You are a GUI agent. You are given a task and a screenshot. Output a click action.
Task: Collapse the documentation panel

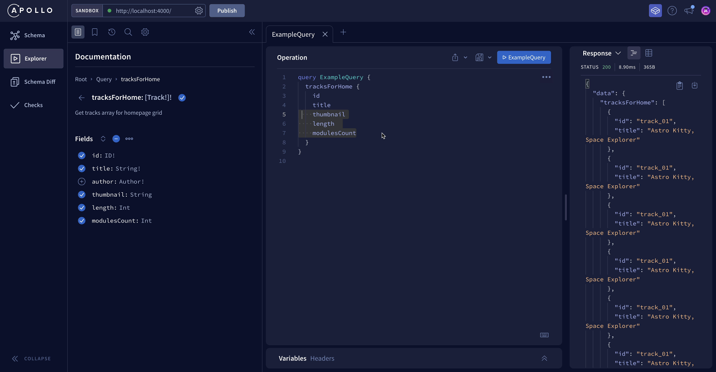coord(252,32)
